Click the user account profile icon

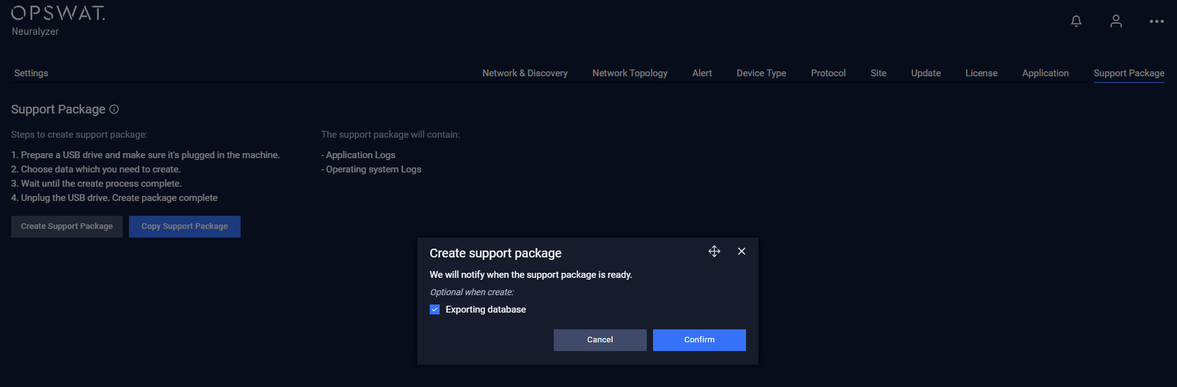tap(1116, 21)
